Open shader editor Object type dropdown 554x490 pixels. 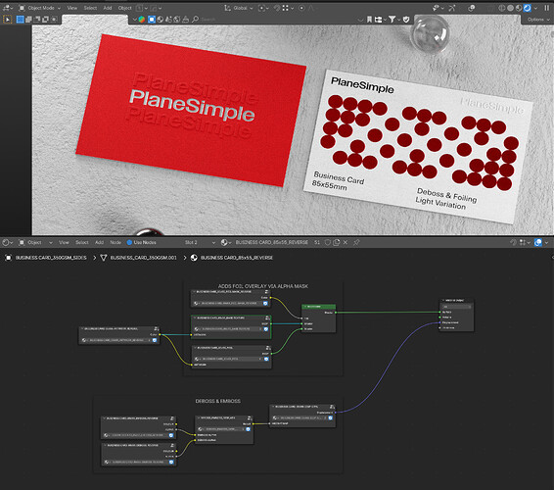[35, 242]
